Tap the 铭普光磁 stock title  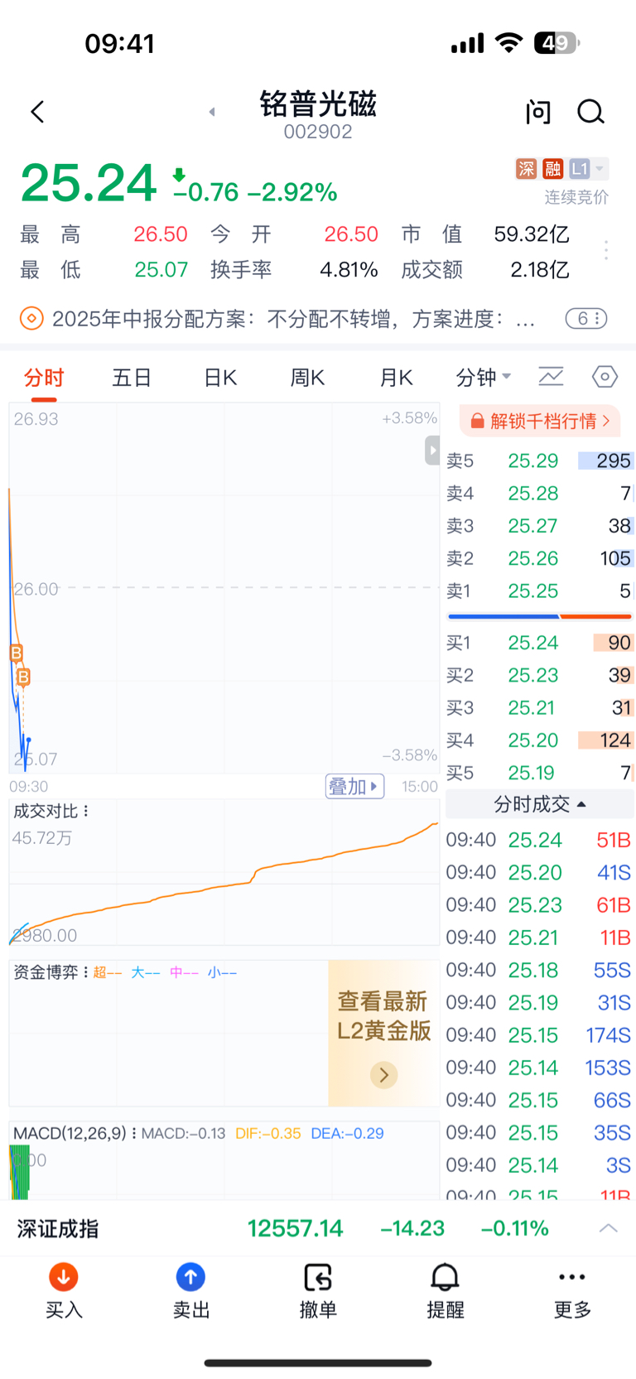[x=318, y=104]
